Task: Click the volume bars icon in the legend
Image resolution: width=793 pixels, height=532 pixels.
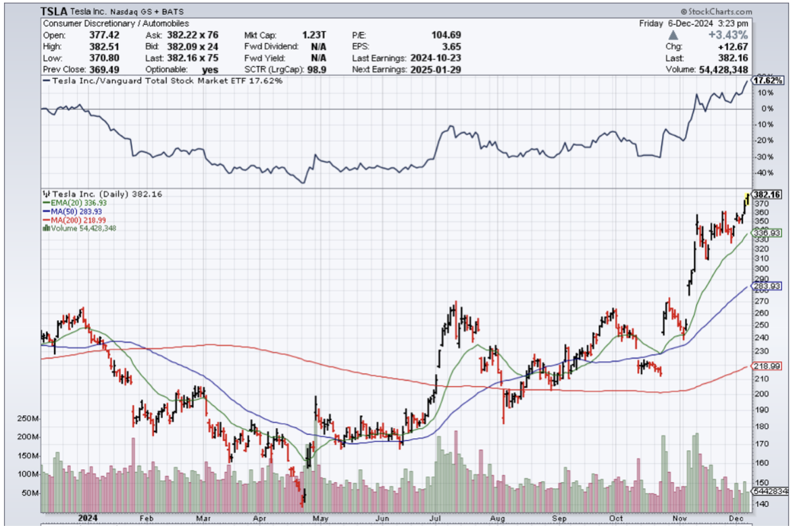Action: tap(45, 228)
